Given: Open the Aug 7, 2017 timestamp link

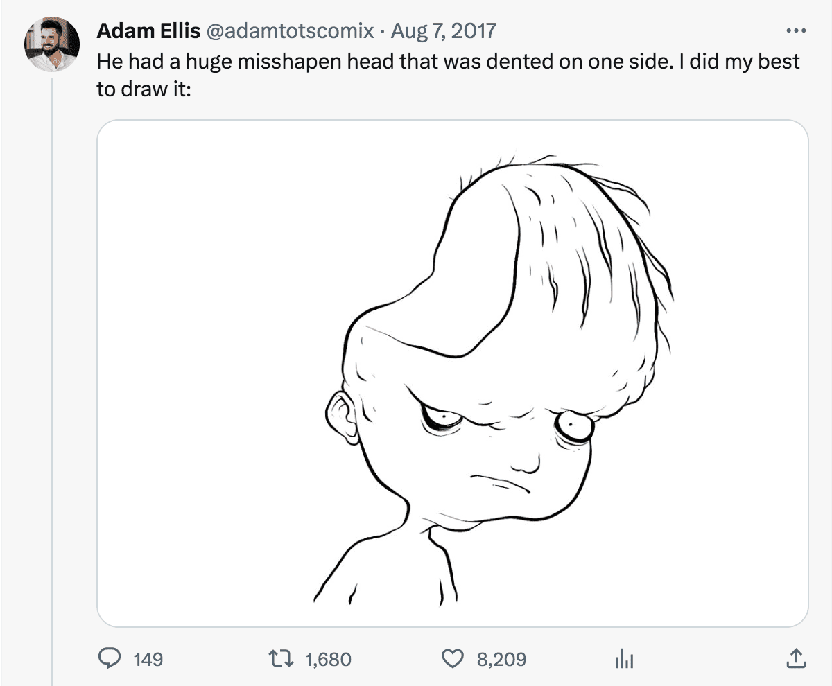Looking at the screenshot, I should point(443,31).
